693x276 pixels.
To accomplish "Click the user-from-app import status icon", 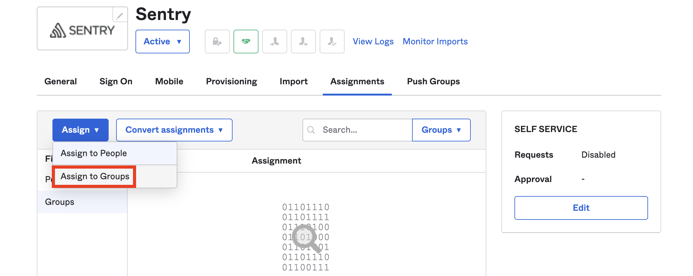I will pos(303,41).
